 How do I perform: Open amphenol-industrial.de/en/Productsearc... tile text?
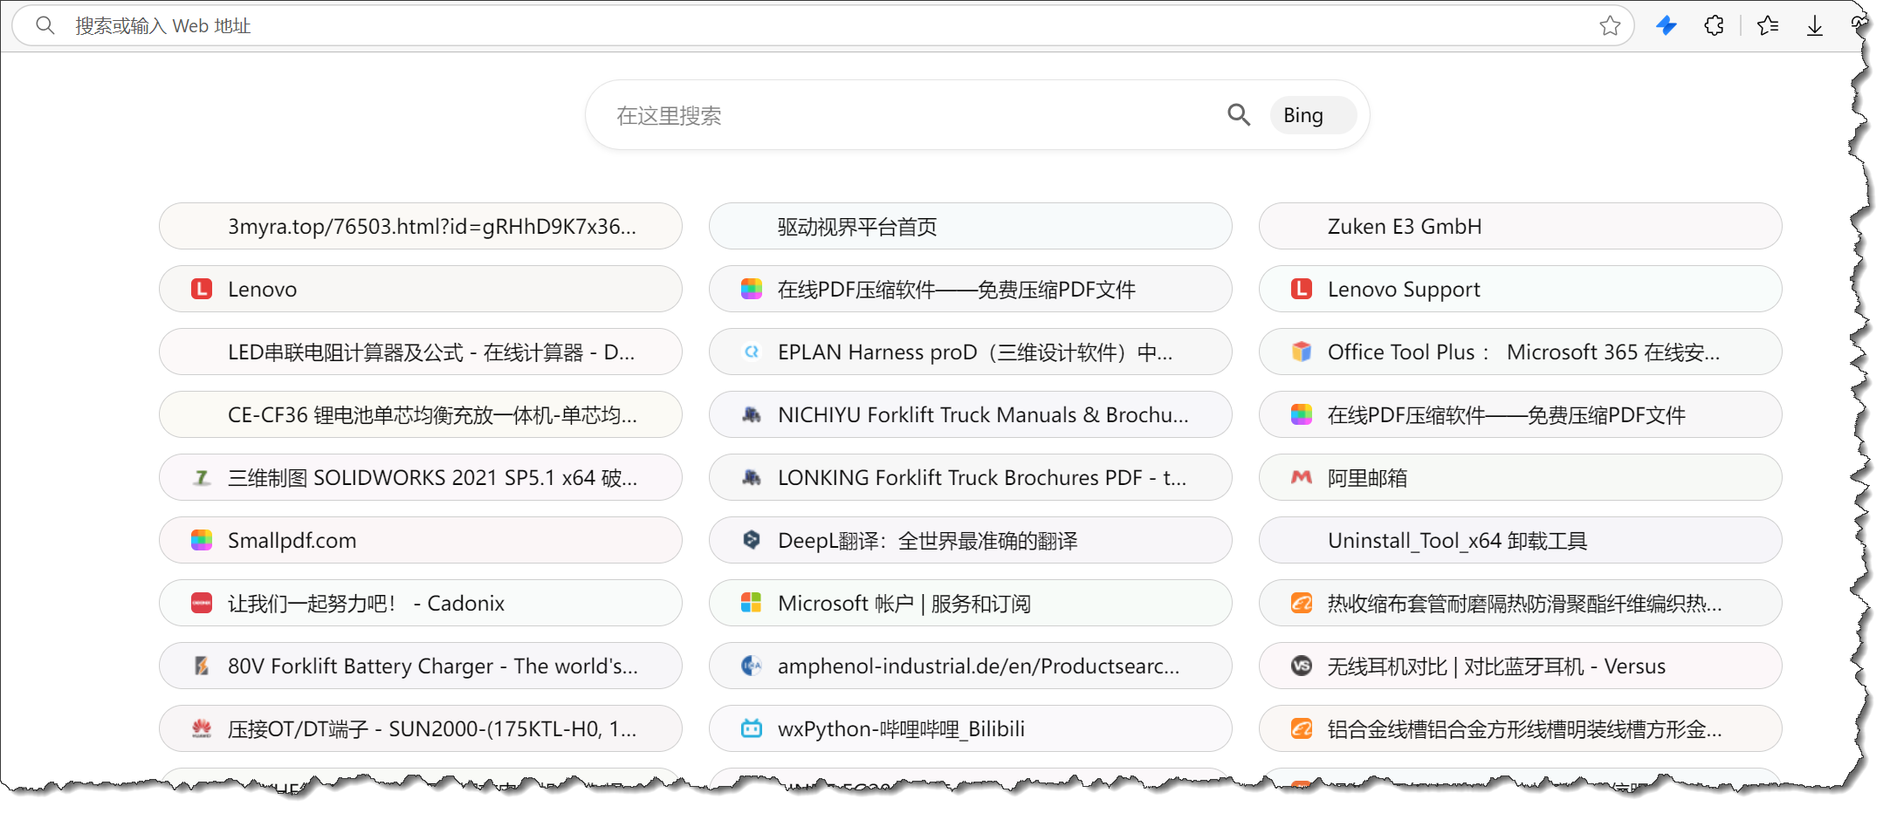(978, 666)
